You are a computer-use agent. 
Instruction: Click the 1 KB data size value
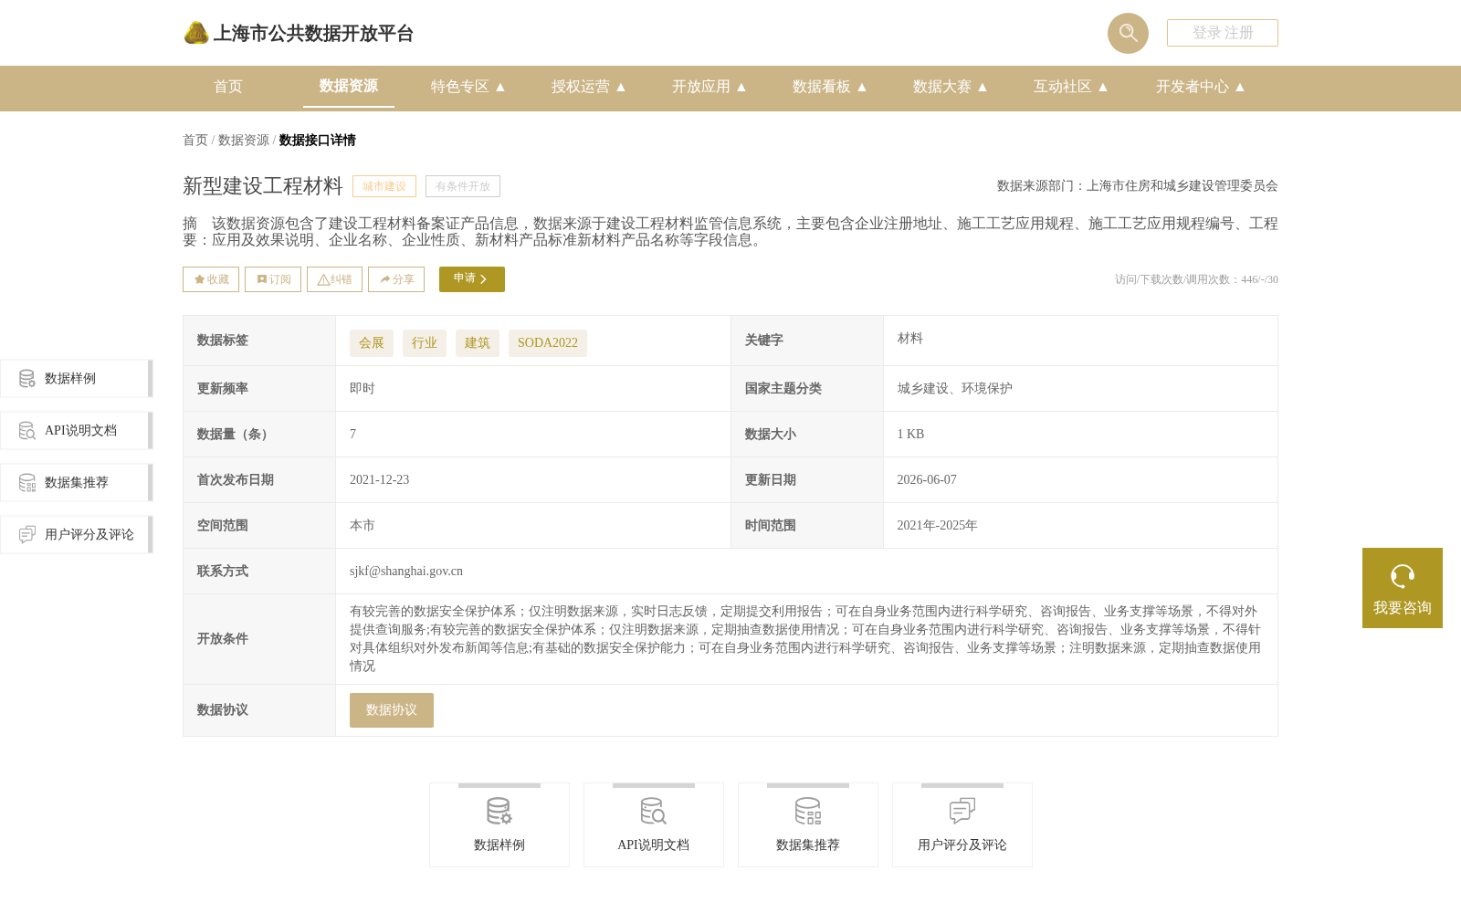(910, 435)
